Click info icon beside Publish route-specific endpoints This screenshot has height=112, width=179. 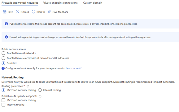(40, 96)
